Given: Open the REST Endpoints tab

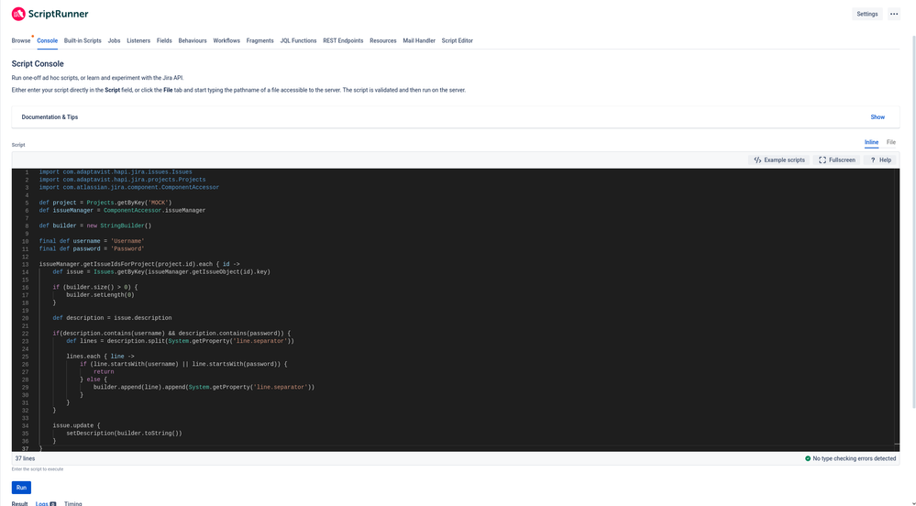Looking at the screenshot, I should click(x=343, y=41).
